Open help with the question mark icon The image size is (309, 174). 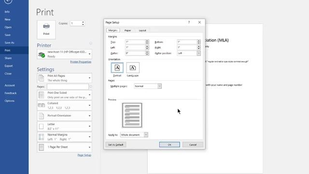[189, 22]
